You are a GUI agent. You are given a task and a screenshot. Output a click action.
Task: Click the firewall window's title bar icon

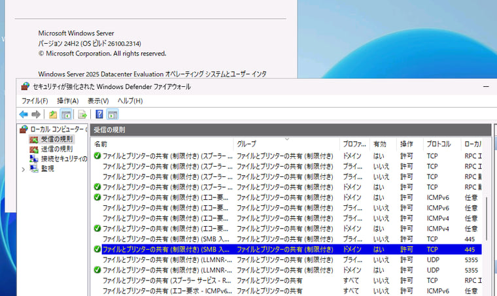(x=25, y=86)
